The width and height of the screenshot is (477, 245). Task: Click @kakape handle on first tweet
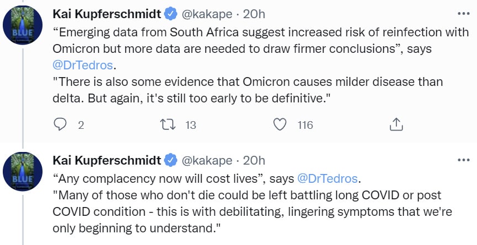point(207,14)
